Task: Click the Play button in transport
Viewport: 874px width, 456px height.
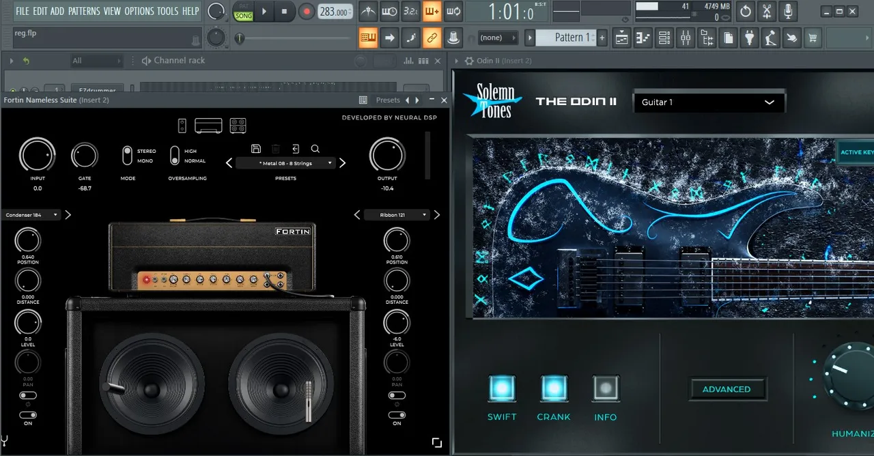Action: pos(264,12)
